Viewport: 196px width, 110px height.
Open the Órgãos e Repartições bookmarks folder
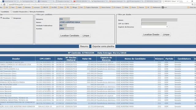pyautogui.click(x=91, y=7)
